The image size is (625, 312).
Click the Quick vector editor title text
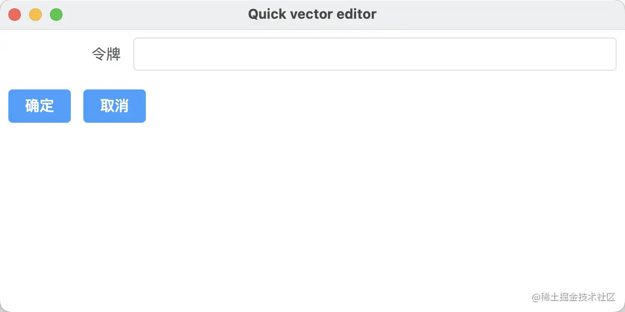pos(312,15)
